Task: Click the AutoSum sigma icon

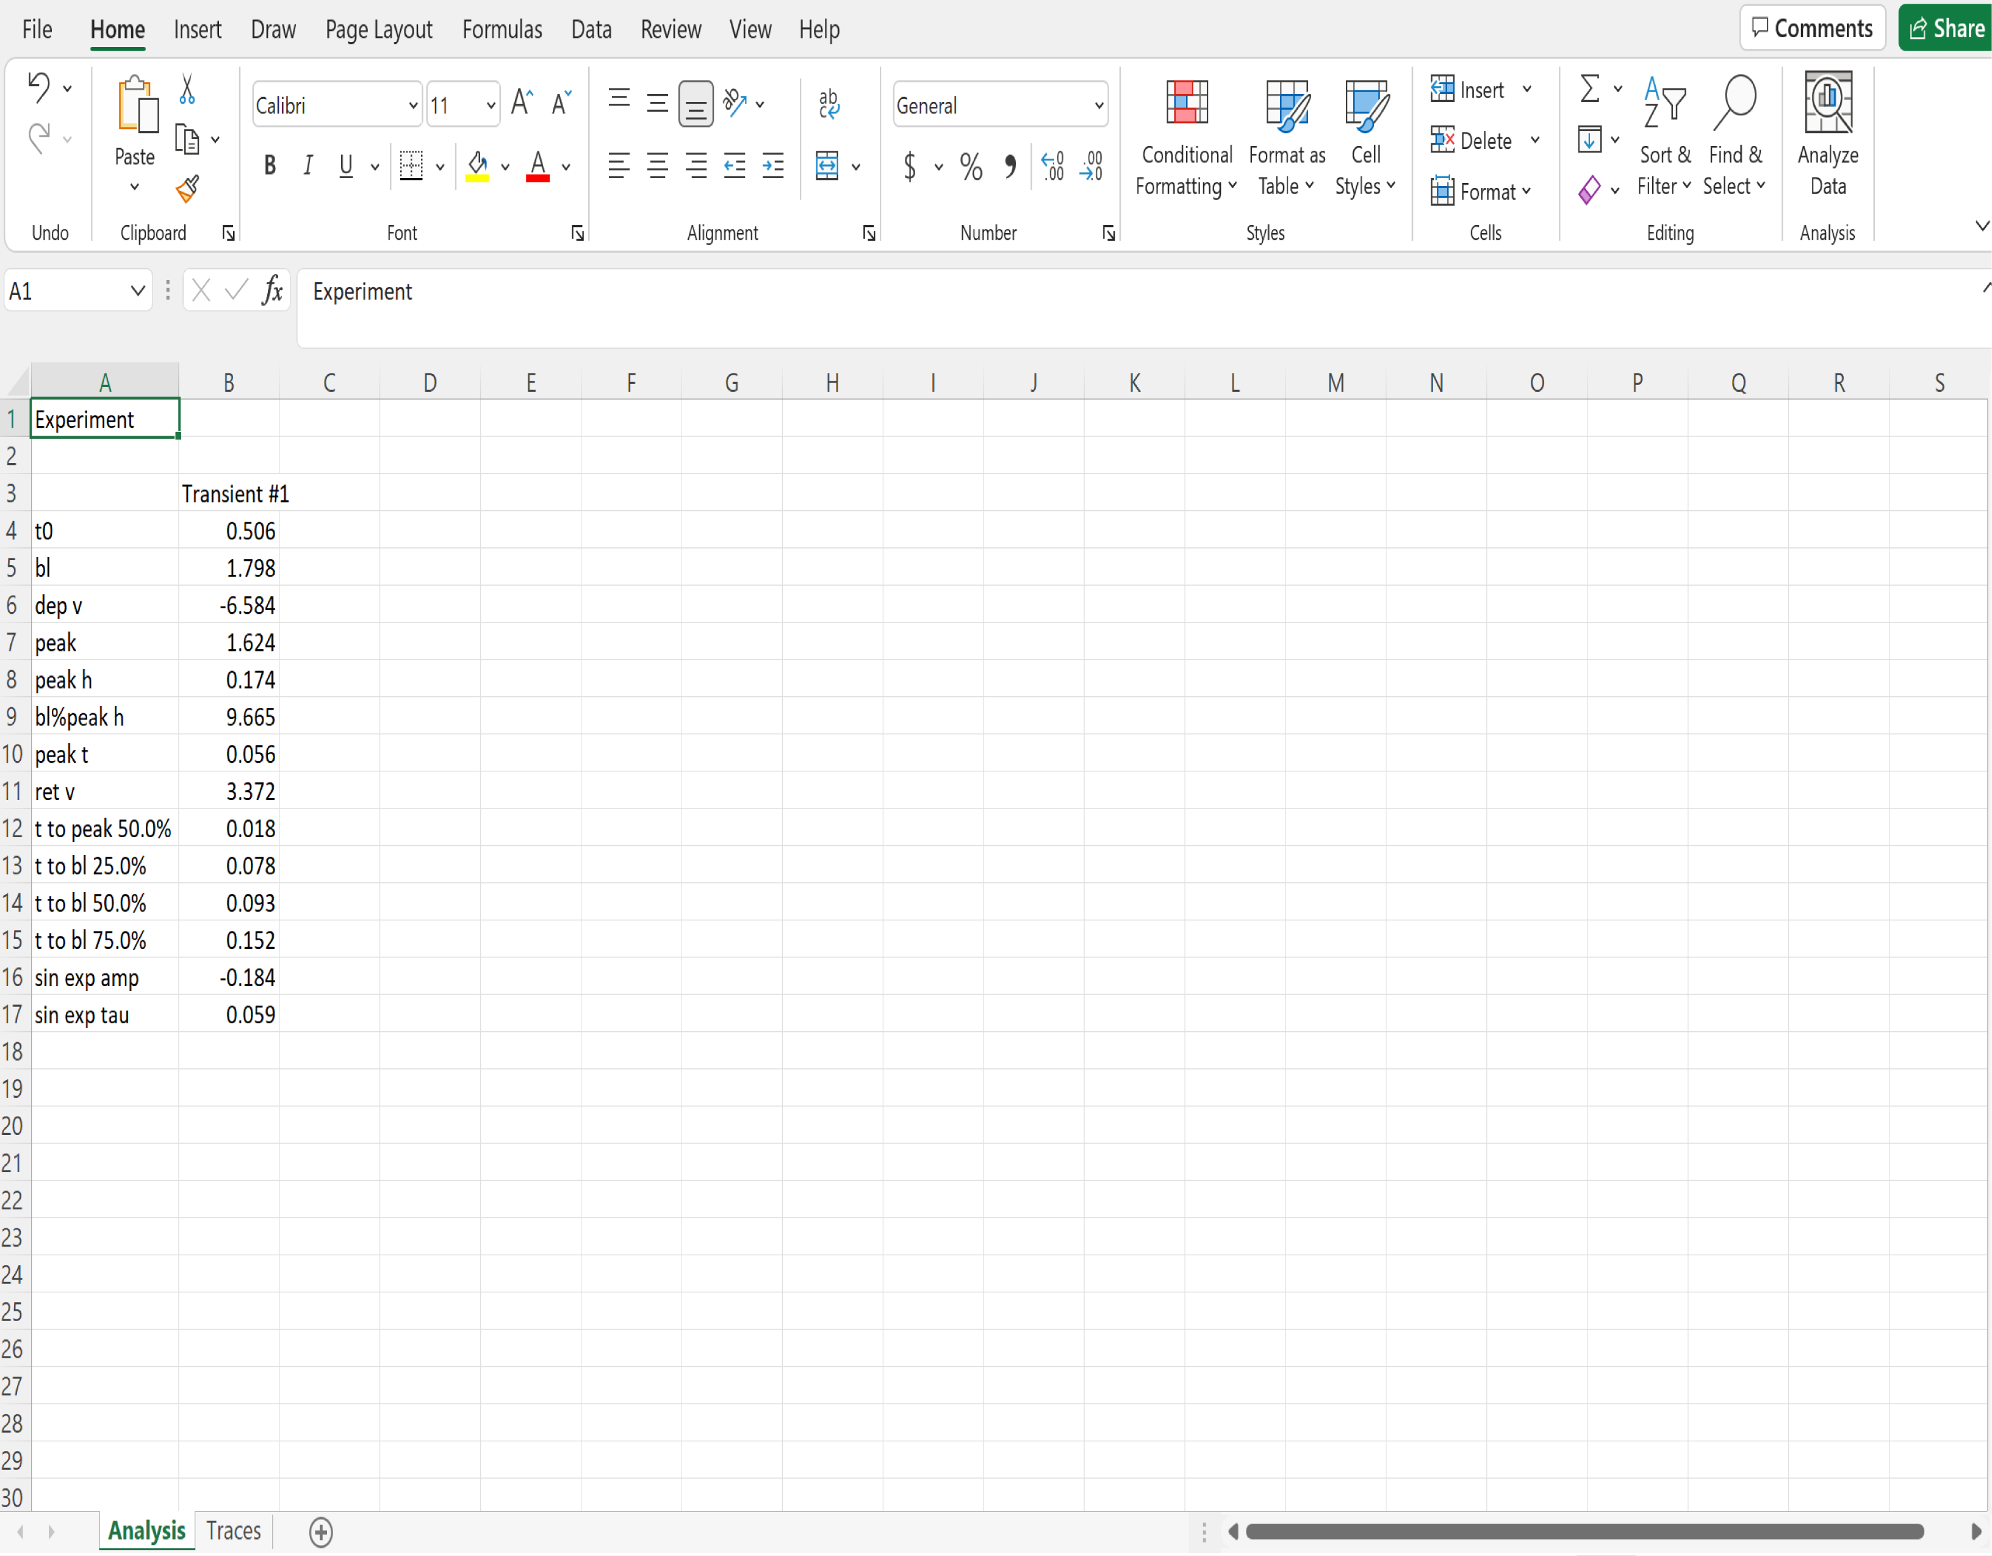Action: [x=1589, y=89]
